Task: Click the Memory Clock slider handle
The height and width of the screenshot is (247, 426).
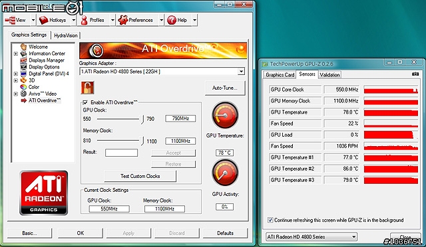Action: [142, 141]
